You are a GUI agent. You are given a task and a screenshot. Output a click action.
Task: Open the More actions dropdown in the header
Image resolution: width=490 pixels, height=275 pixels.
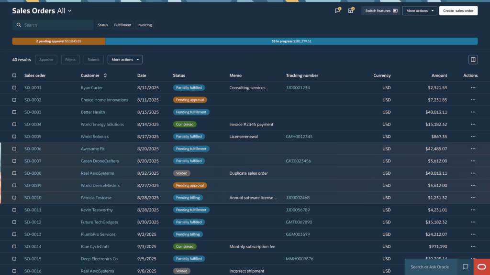click(419, 11)
